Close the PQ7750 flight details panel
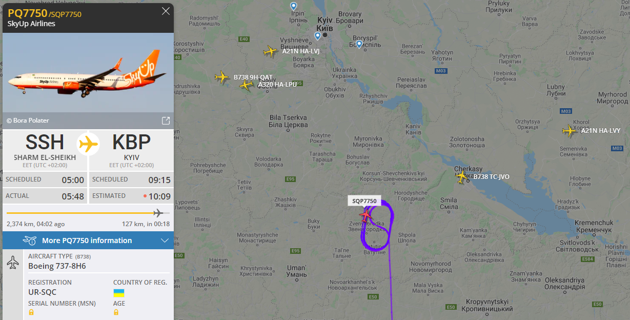 click(166, 11)
